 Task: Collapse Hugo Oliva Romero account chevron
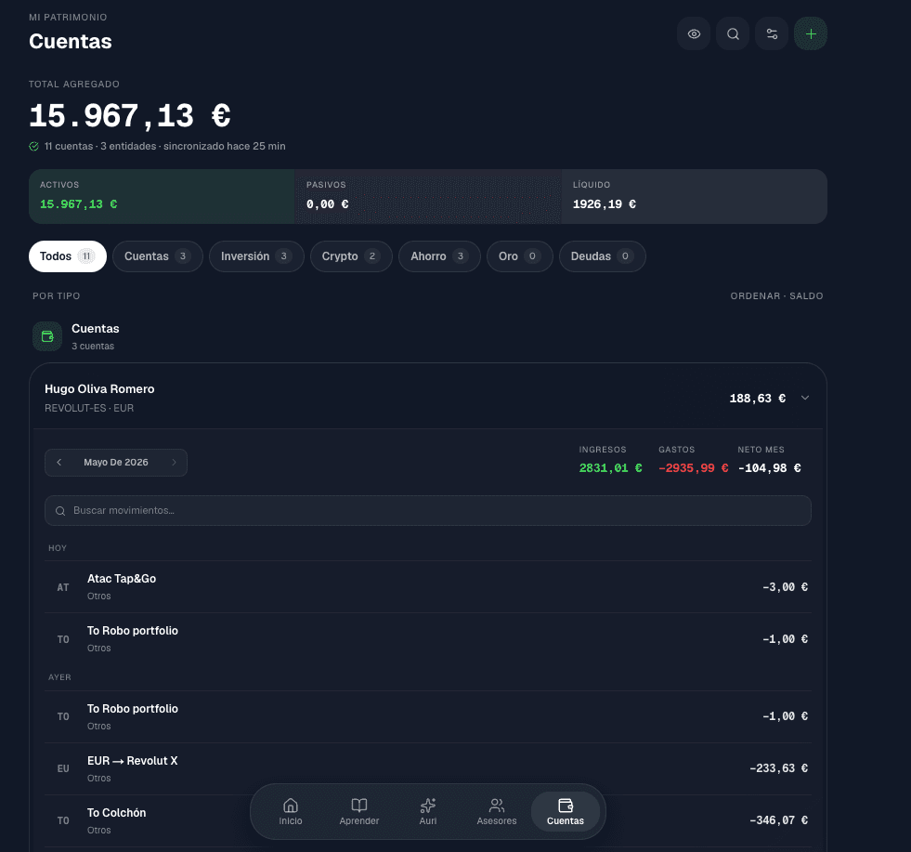(x=805, y=398)
